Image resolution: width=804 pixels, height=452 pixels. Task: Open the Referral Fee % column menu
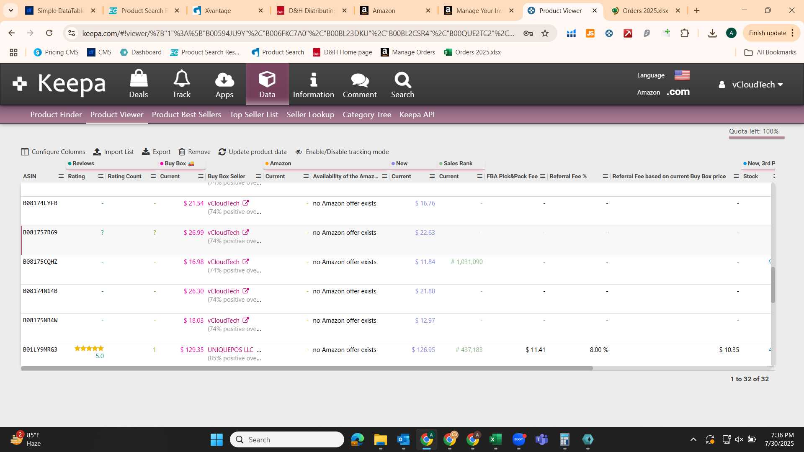(x=606, y=176)
